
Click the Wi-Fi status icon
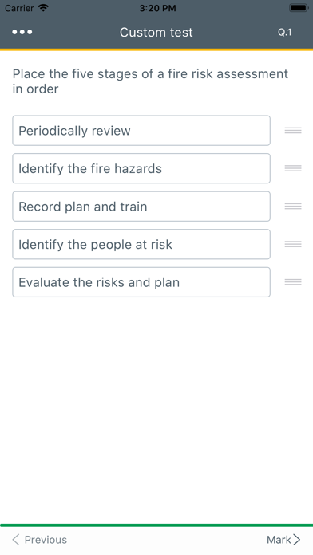coord(43,8)
